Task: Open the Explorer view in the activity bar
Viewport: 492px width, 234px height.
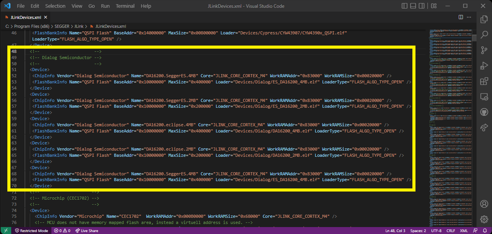Action: point(484,20)
